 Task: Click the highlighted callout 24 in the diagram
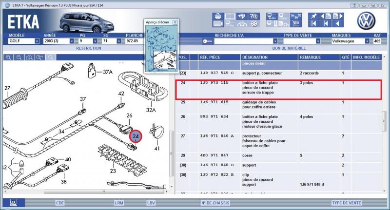click(136, 136)
